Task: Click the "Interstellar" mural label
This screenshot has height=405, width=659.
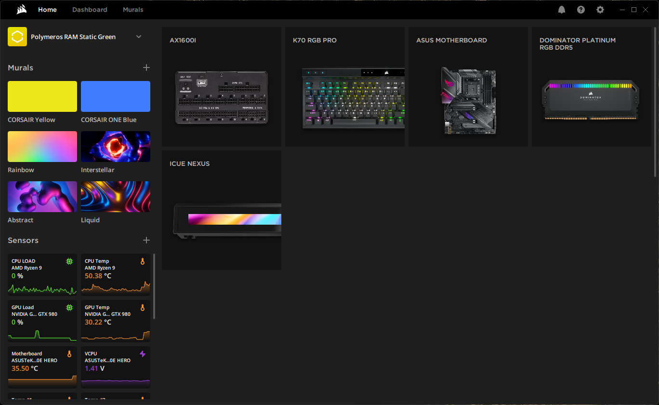Action: coord(98,170)
